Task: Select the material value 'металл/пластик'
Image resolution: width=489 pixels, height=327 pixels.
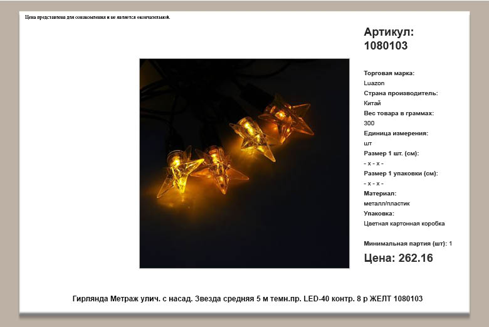Action: coord(387,204)
